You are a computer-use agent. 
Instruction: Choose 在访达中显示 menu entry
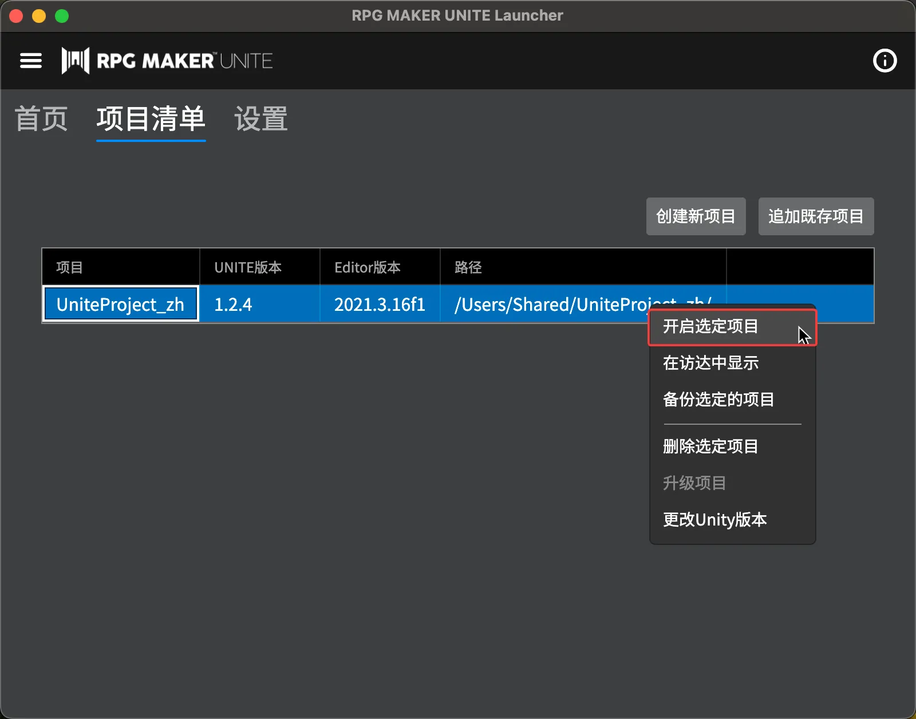[732, 363]
